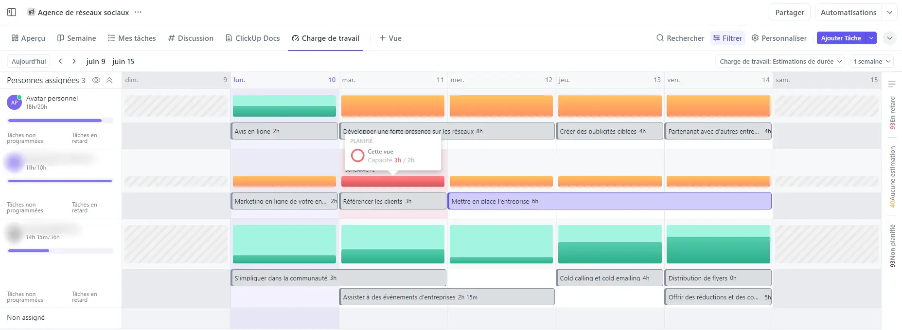Jump to Aujourd'hui
Image resolution: width=902 pixels, height=330 pixels.
click(29, 61)
